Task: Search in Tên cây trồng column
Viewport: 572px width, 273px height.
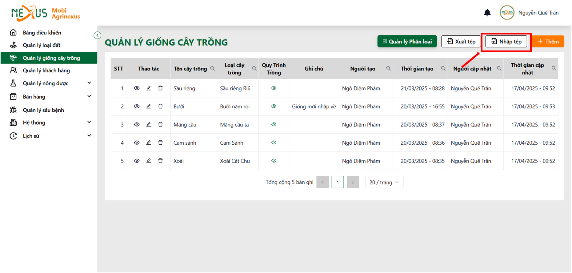Action: 212,68
